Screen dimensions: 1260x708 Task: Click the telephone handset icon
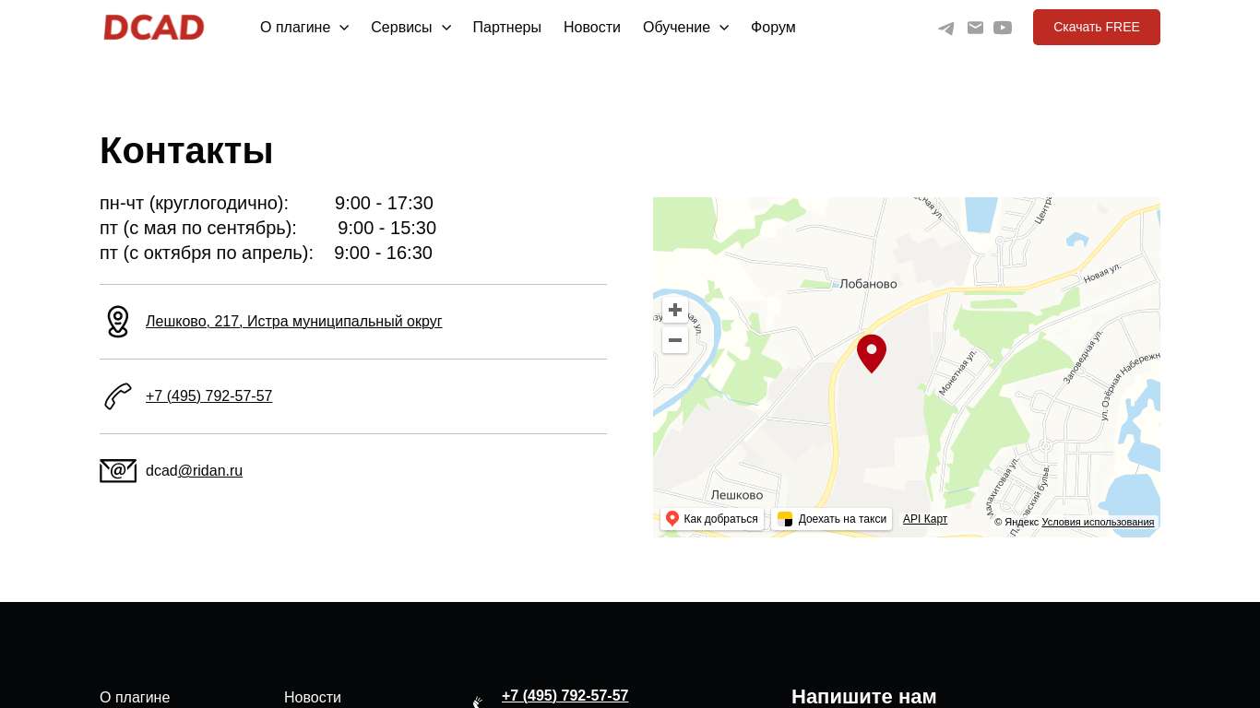118,396
